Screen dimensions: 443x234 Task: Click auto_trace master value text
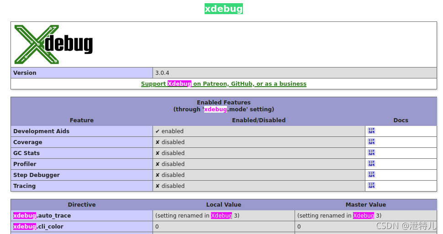[x=339, y=216]
